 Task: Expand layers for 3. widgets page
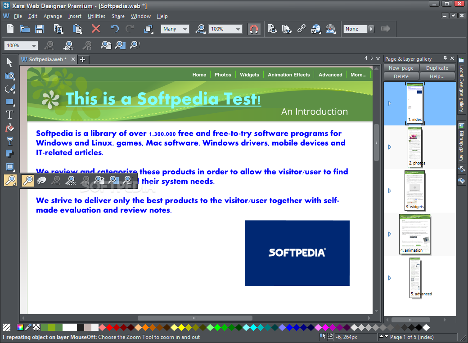[x=390, y=191]
